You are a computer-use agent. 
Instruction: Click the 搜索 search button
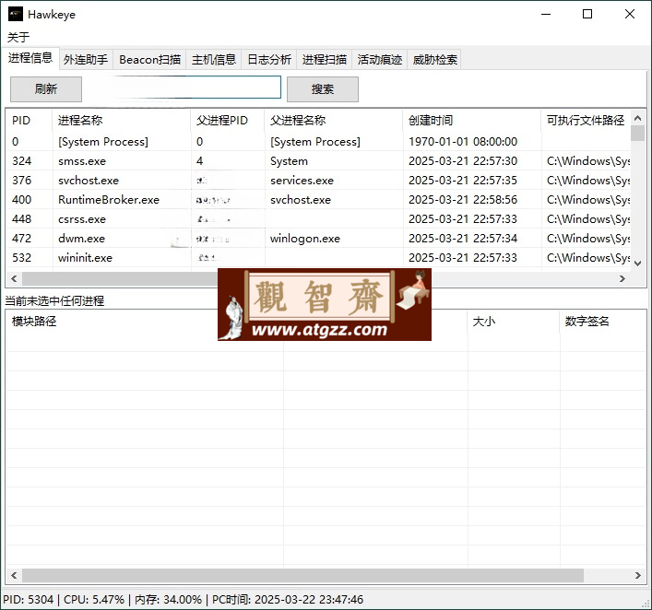tap(322, 89)
